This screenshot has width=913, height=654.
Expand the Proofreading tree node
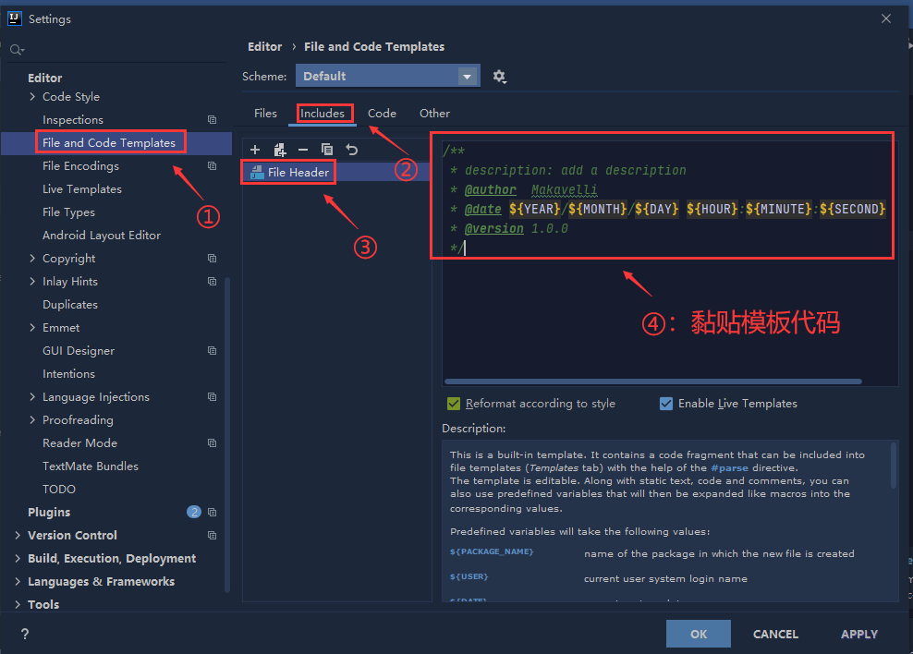click(x=32, y=420)
